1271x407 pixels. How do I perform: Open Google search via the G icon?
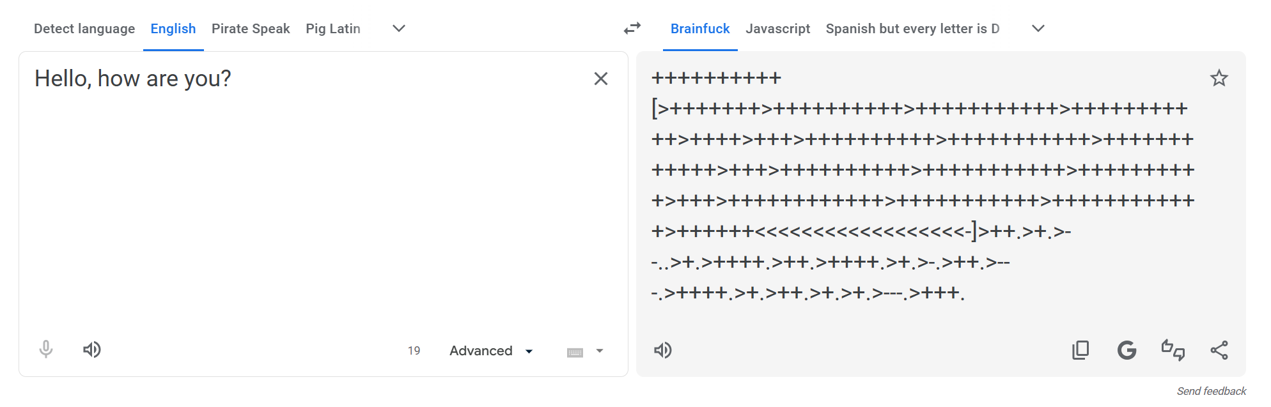pyautogui.click(x=1127, y=349)
